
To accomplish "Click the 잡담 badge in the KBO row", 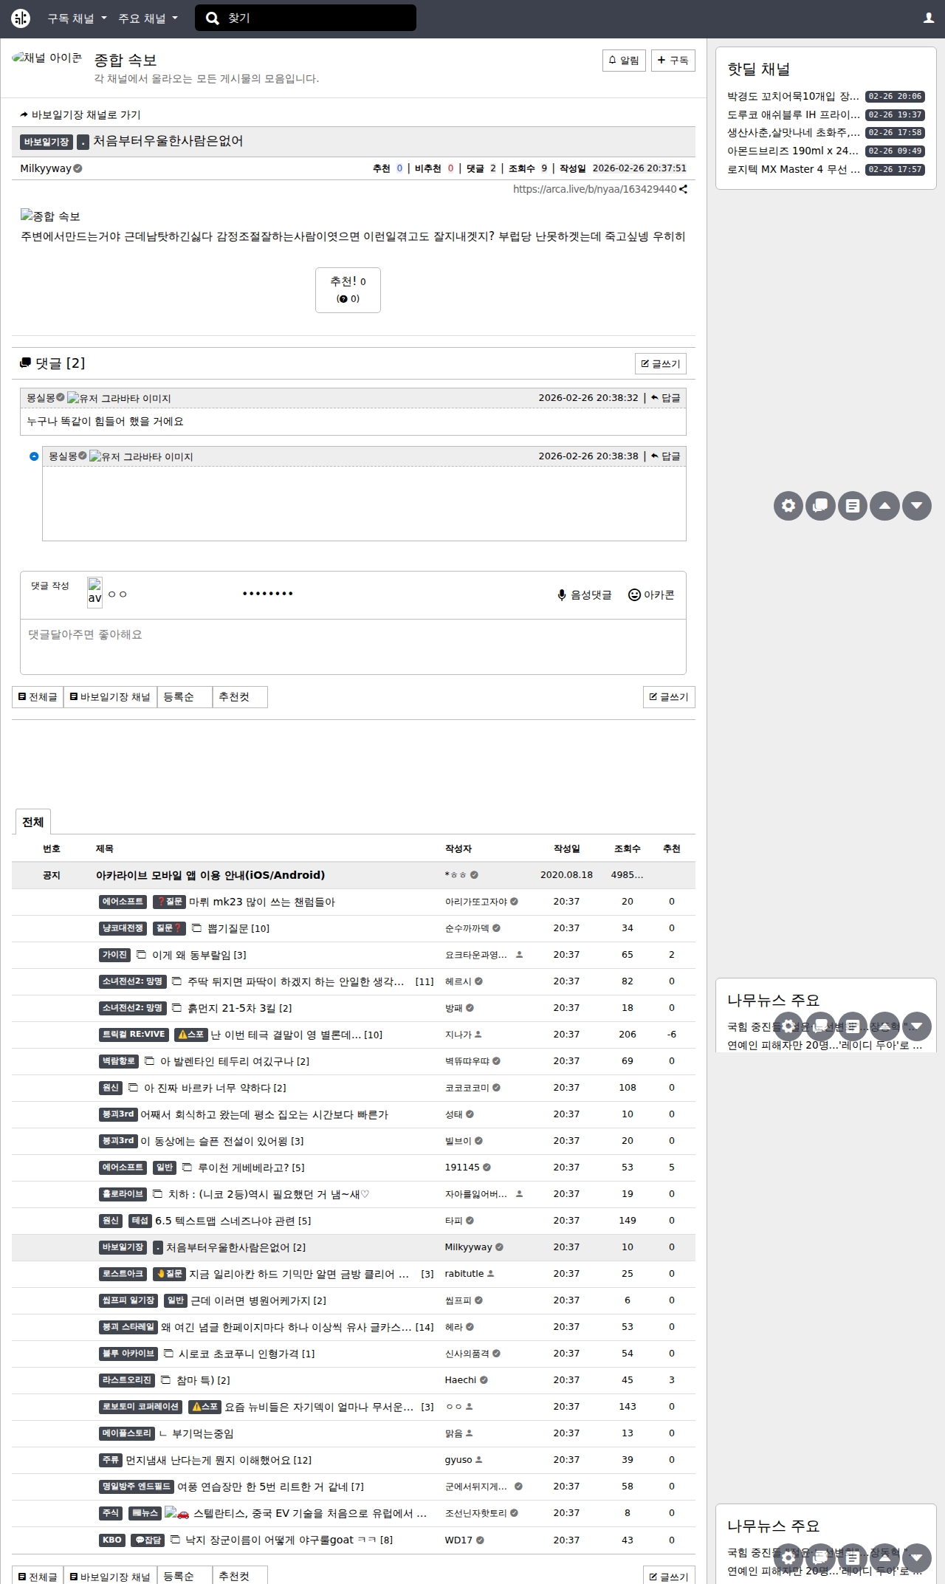I will pos(148,1540).
